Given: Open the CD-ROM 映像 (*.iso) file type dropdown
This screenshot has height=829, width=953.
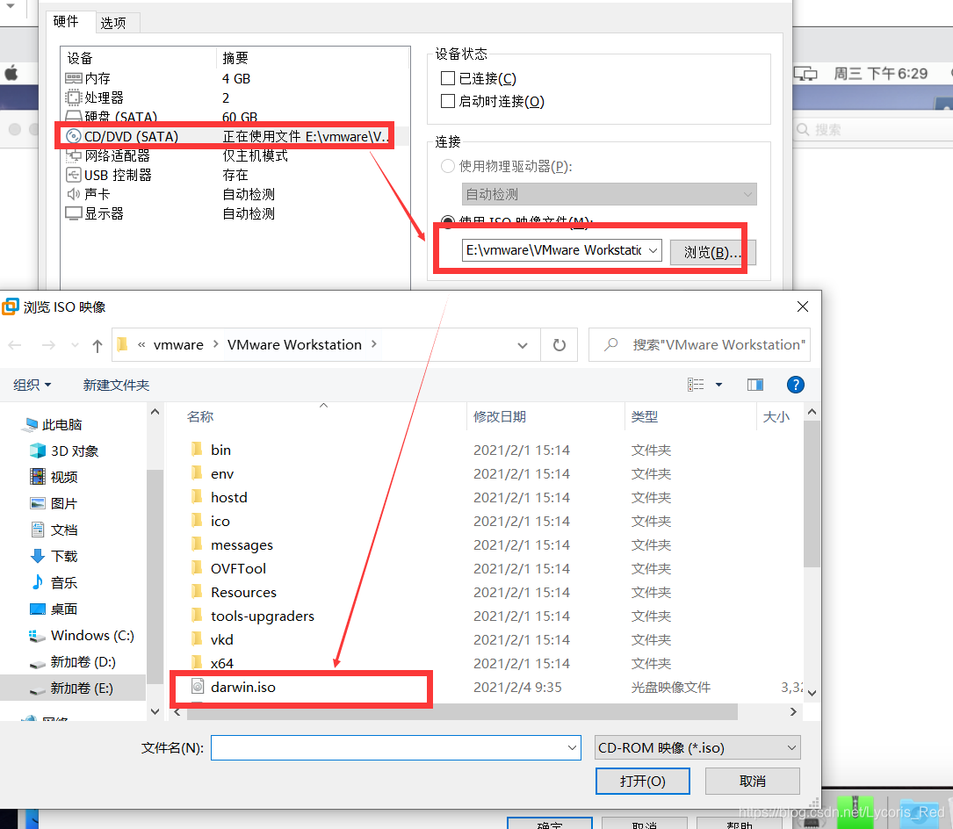Looking at the screenshot, I should click(x=697, y=747).
